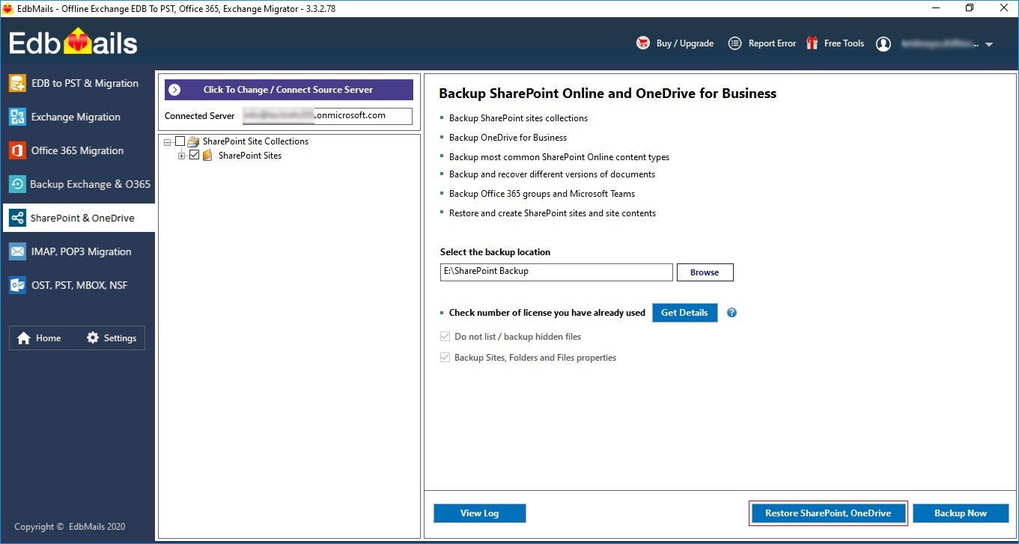
Task: Click the Free Tools link text
Action: (x=845, y=43)
